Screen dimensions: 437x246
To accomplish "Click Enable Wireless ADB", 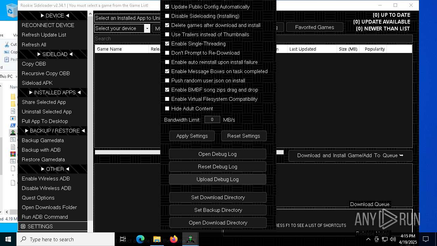I will [53, 179].
